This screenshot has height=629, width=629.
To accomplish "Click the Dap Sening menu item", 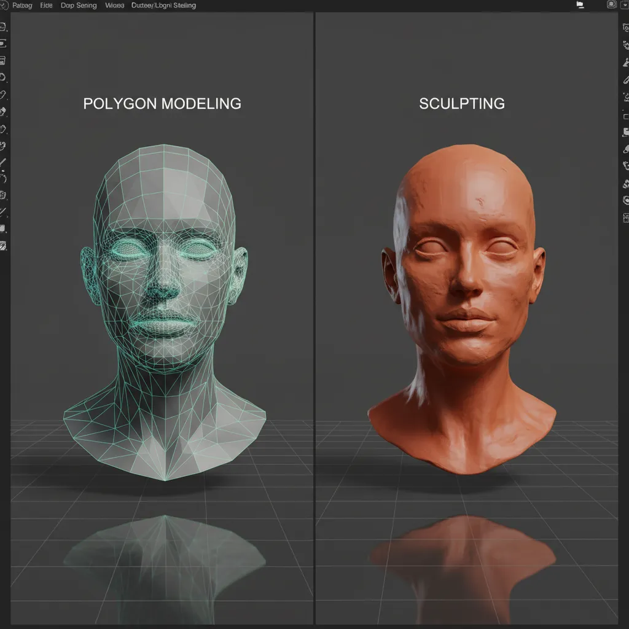I will (78, 6).
